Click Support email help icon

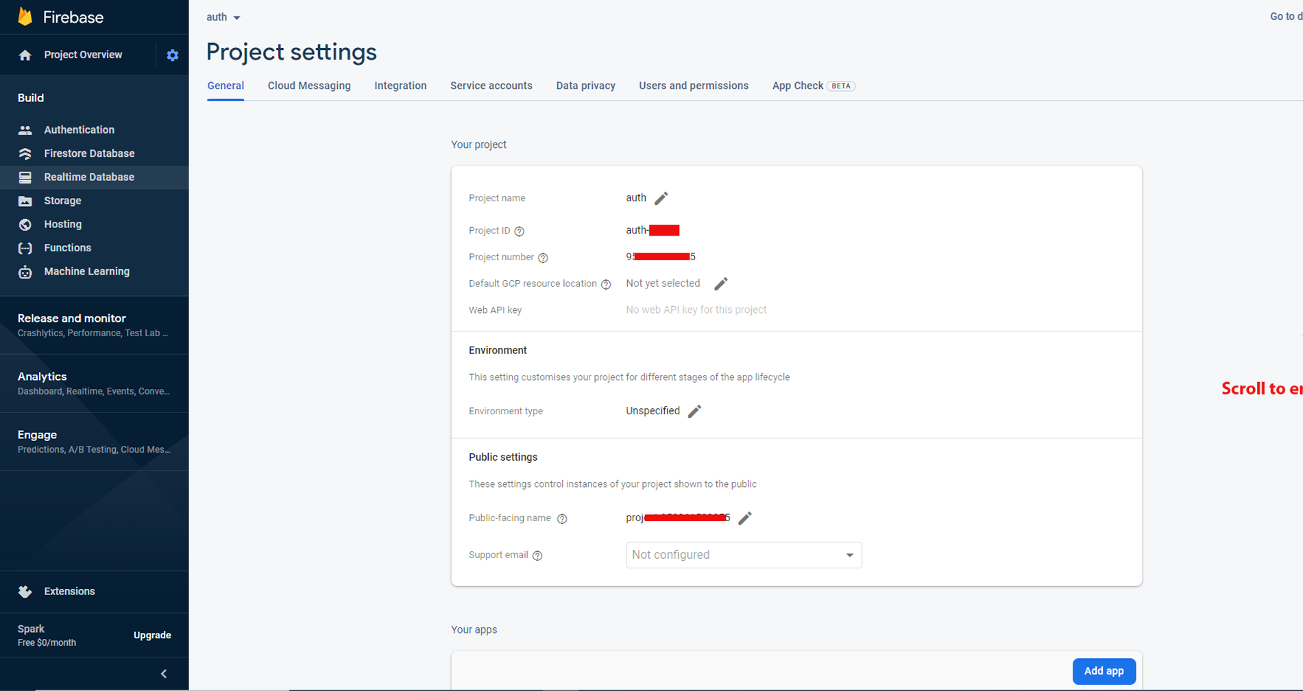click(x=537, y=555)
